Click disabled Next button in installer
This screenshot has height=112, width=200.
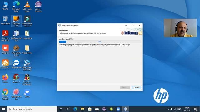coord(125,87)
